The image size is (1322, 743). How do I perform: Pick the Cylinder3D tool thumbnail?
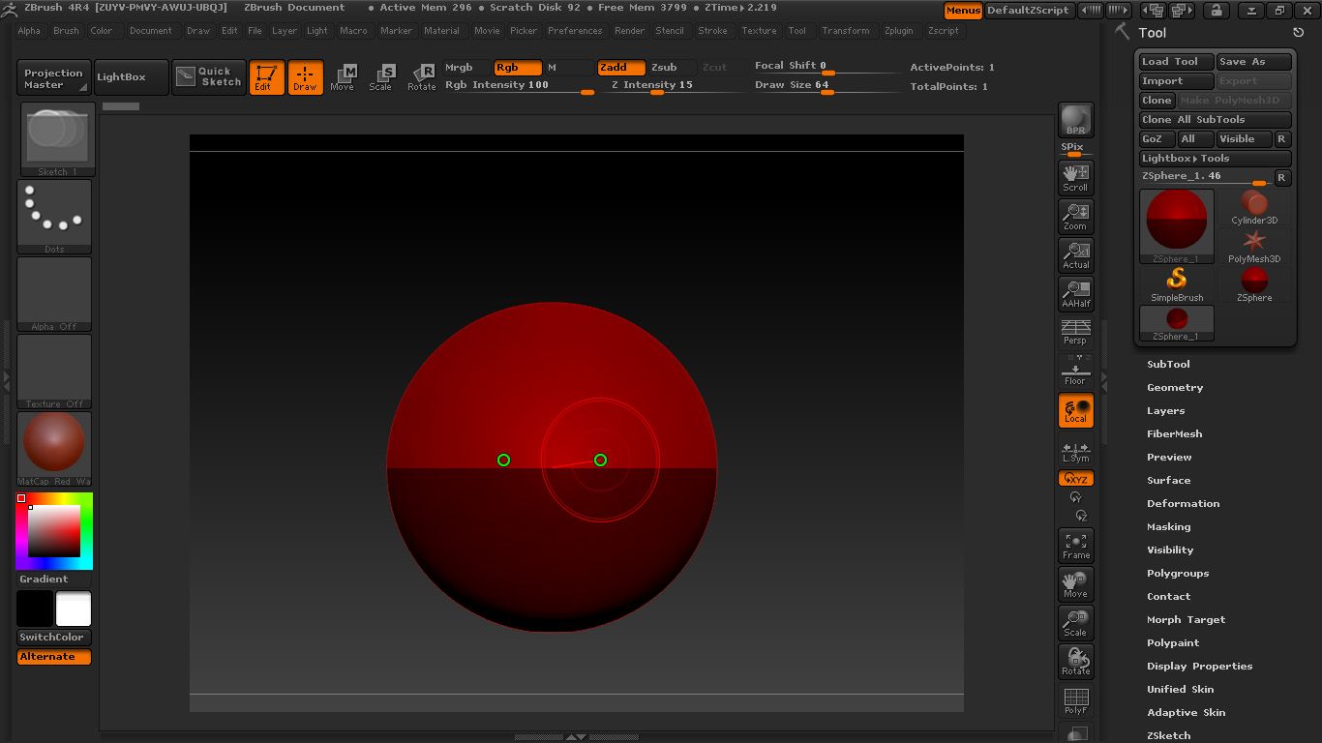click(x=1254, y=208)
